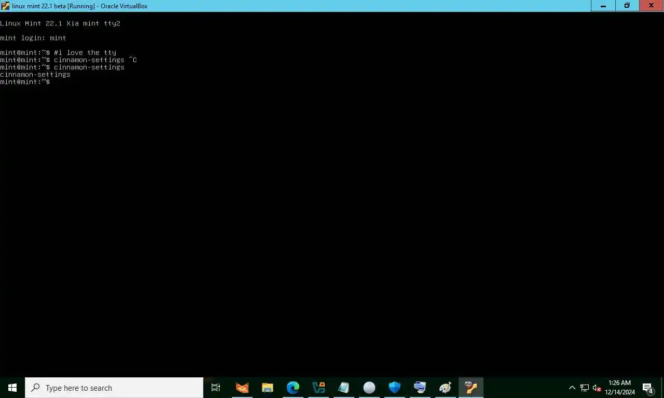Click the 'mint login: mint' line
The width and height of the screenshot is (664, 398).
[33, 38]
